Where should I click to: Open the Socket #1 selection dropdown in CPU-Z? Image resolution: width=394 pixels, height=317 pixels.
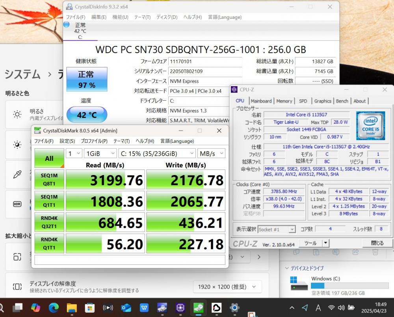click(x=277, y=229)
